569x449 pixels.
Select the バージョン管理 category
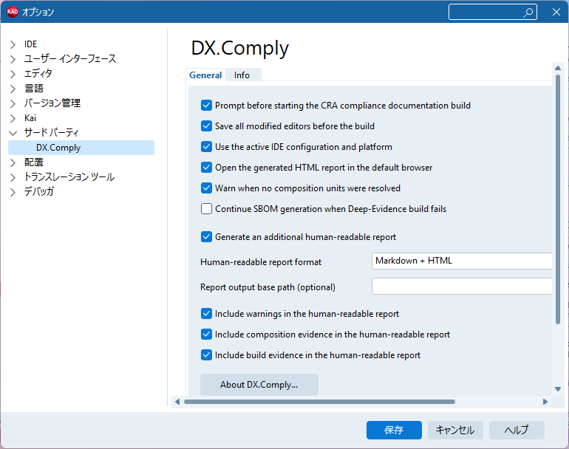tap(52, 103)
